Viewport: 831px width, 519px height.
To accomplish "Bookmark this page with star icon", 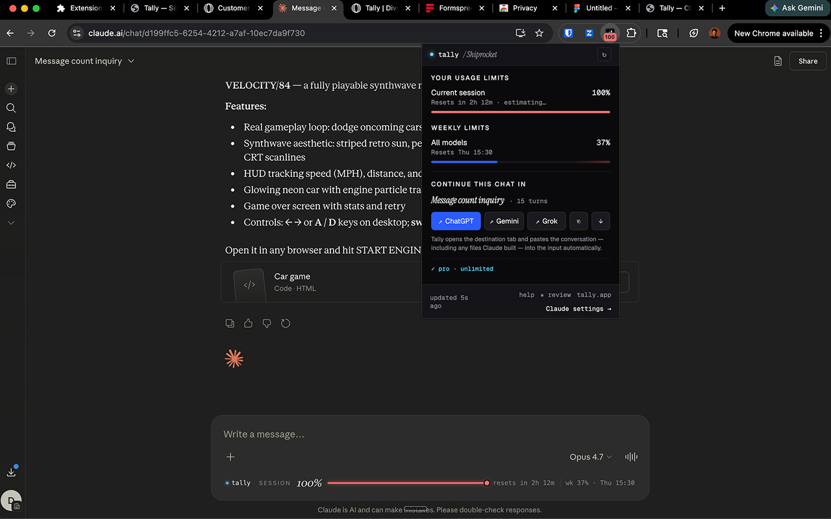I will (x=539, y=33).
